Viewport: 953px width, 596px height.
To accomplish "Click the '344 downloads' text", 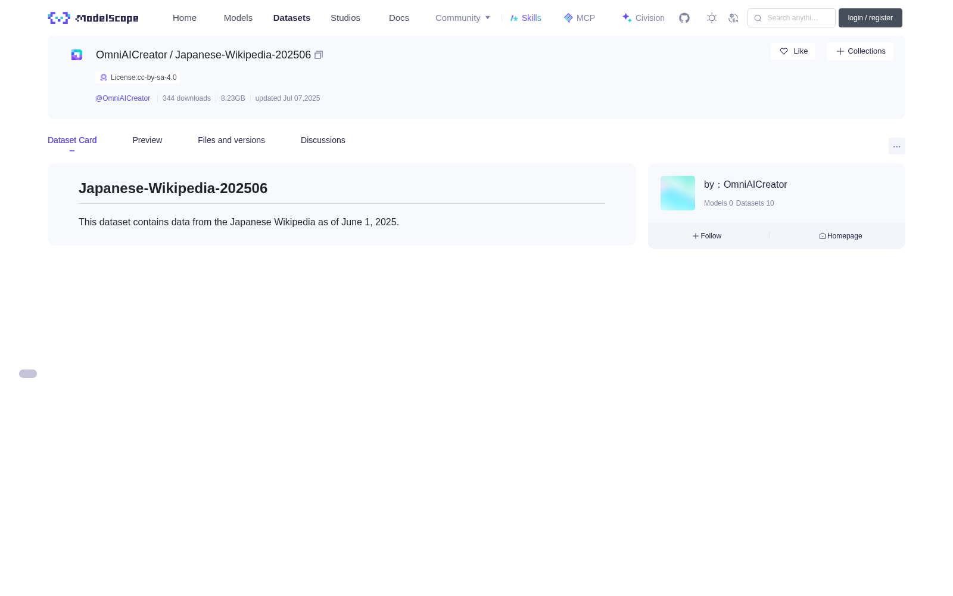I will coord(186,98).
